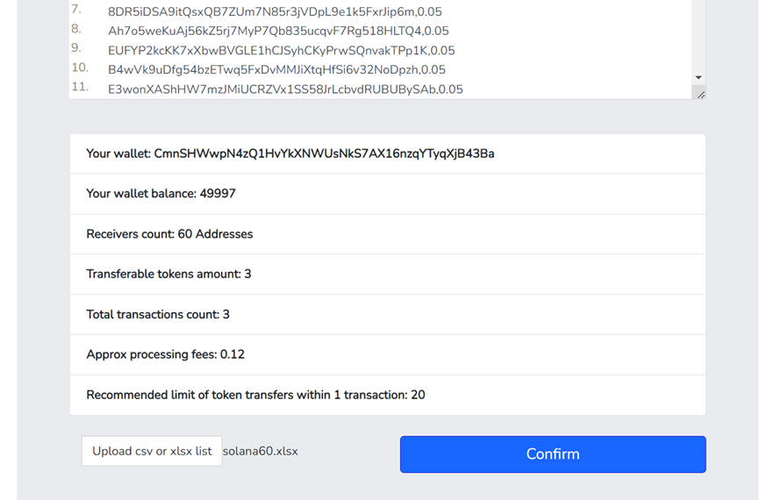The width and height of the screenshot is (767, 500).
Task: Click line number 7 in the gutter
Action: 75,10
